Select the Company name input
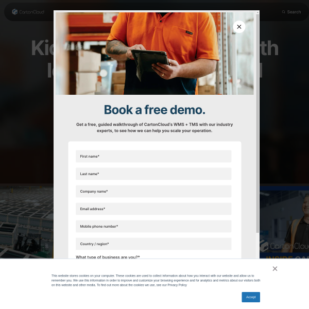The image size is (309, 309). coord(153,192)
